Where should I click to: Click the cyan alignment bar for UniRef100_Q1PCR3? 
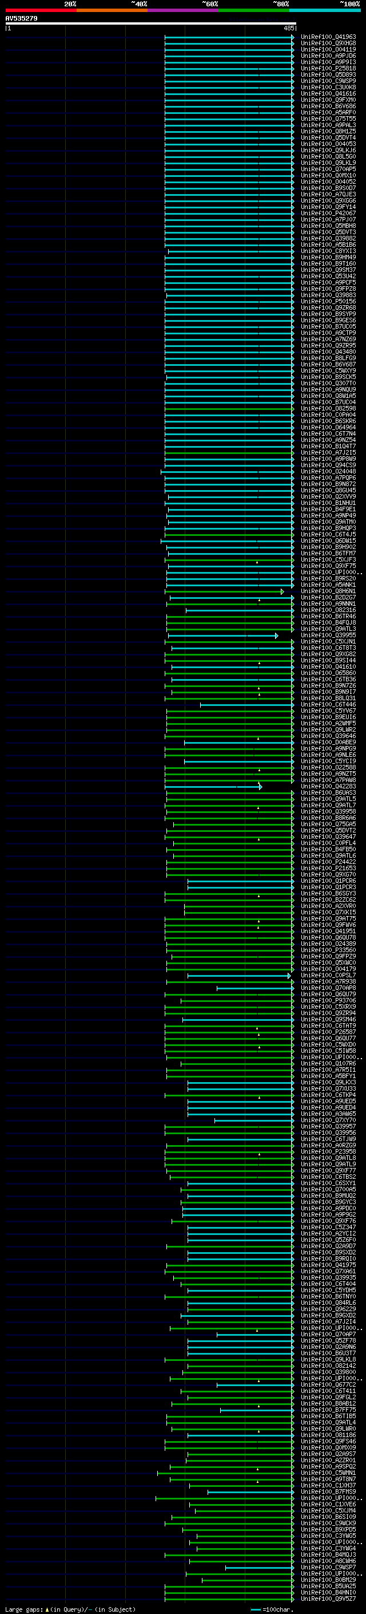241,887
